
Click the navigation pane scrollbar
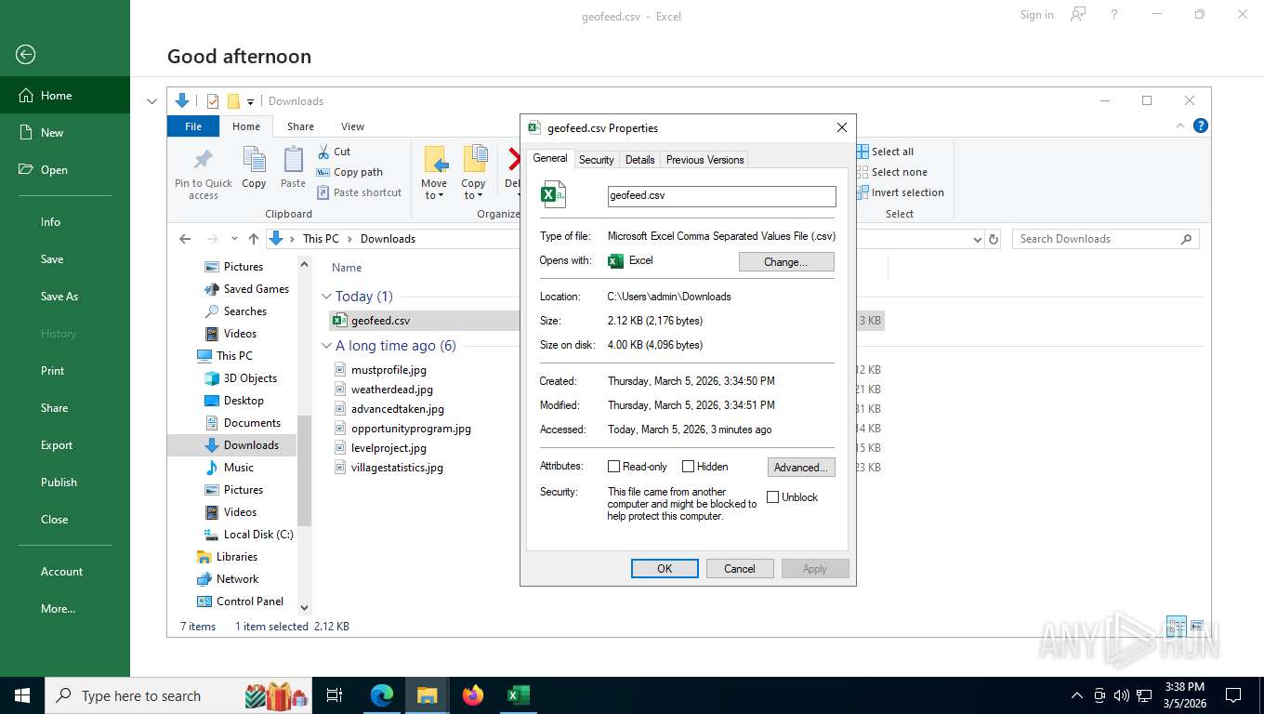coord(304,469)
